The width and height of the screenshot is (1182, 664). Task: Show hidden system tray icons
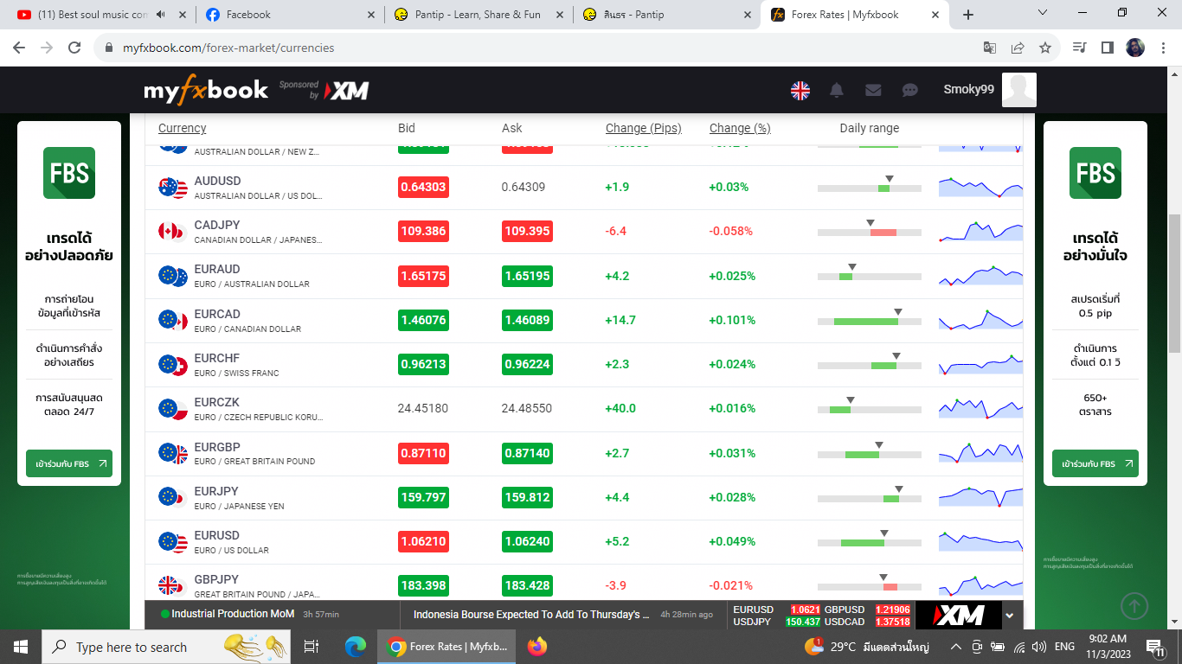click(x=956, y=646)
